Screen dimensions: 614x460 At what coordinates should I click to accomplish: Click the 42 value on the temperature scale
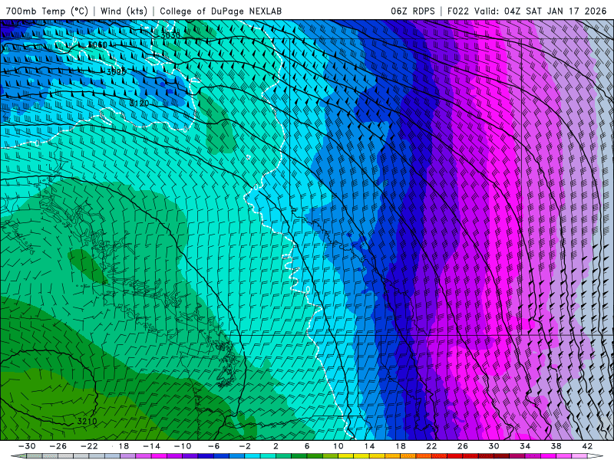(587, 446)
